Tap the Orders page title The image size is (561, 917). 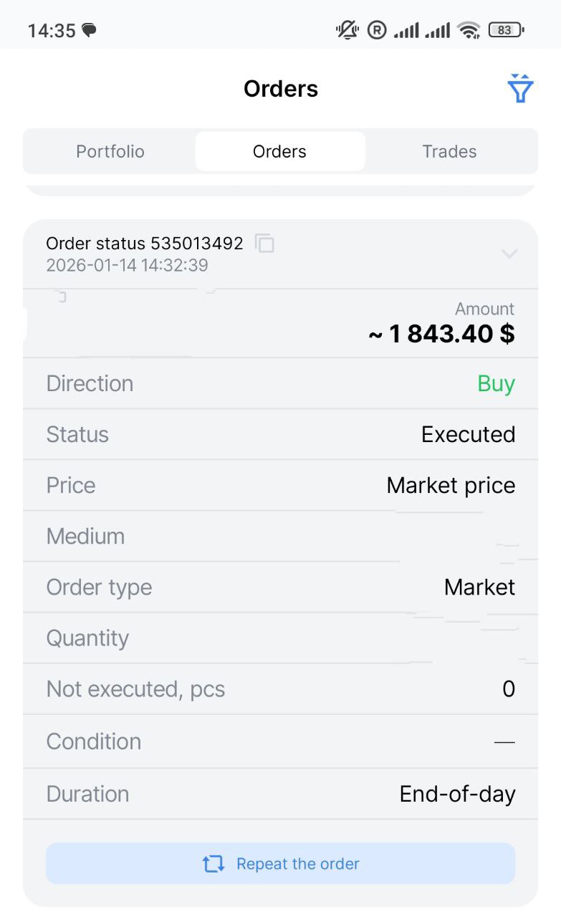click(280, 89)
